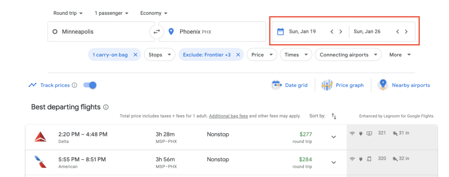449x177 pixels.
Task: Remove the 1 carry-on bag filter
Action: pyautogui.click(x=135, y=55)
